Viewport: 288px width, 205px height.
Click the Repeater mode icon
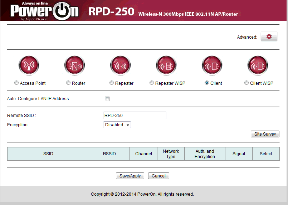point(120,65)
